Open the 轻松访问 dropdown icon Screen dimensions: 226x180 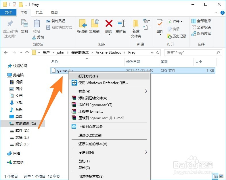[x=146, y=27]
